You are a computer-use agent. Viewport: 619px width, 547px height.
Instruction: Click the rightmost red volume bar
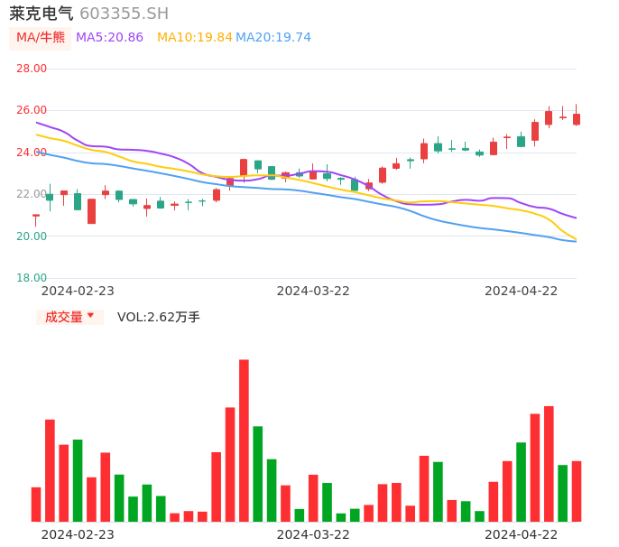click(577, 491)
